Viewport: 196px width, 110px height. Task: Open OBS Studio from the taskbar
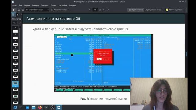tap(52, 107)
